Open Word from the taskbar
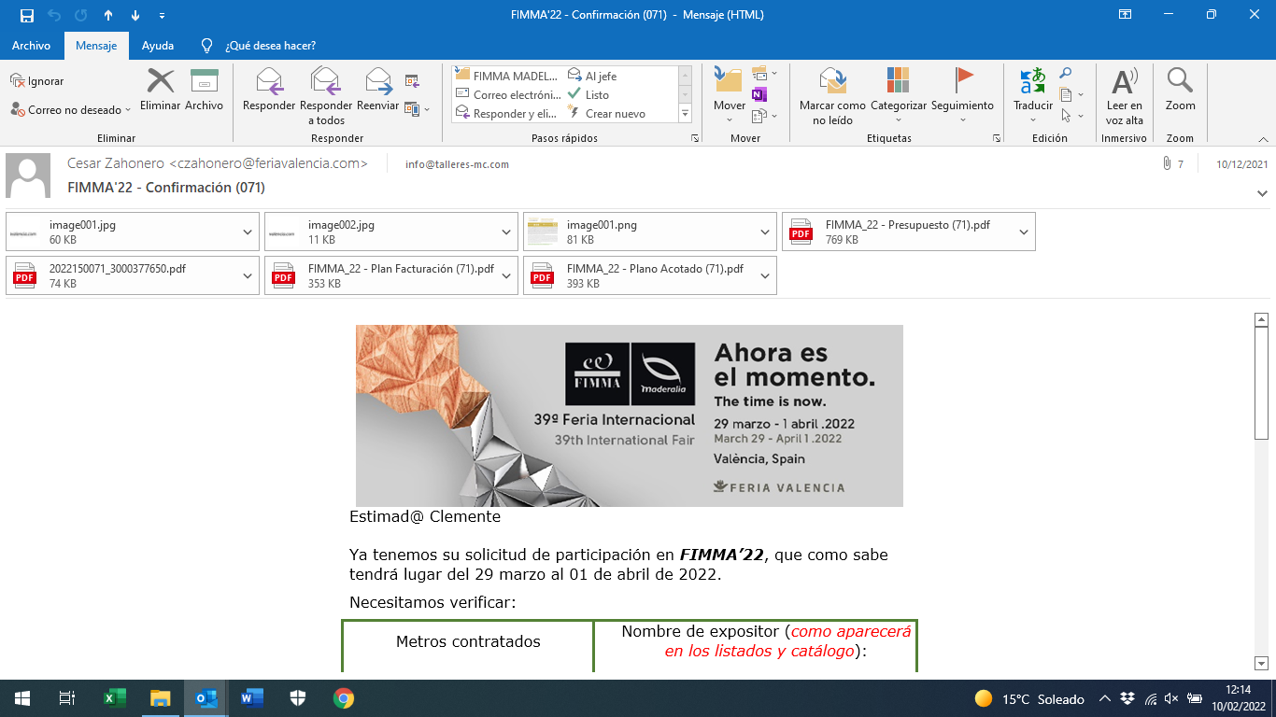The image size is (1276, 717). [251, 698]
